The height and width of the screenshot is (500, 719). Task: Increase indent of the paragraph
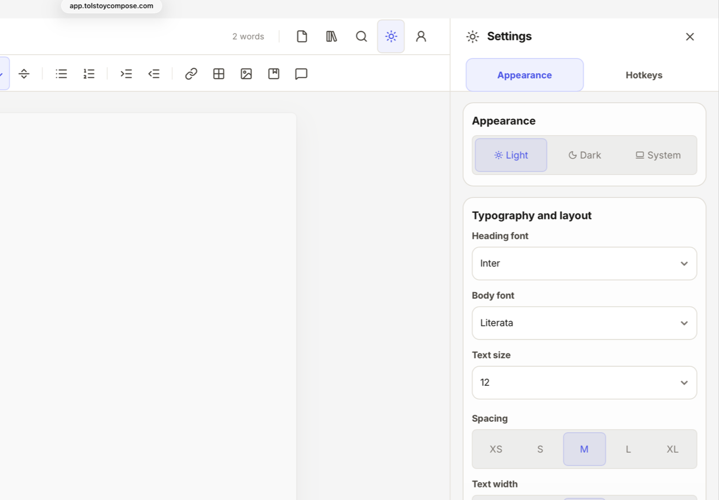(126, 74)
